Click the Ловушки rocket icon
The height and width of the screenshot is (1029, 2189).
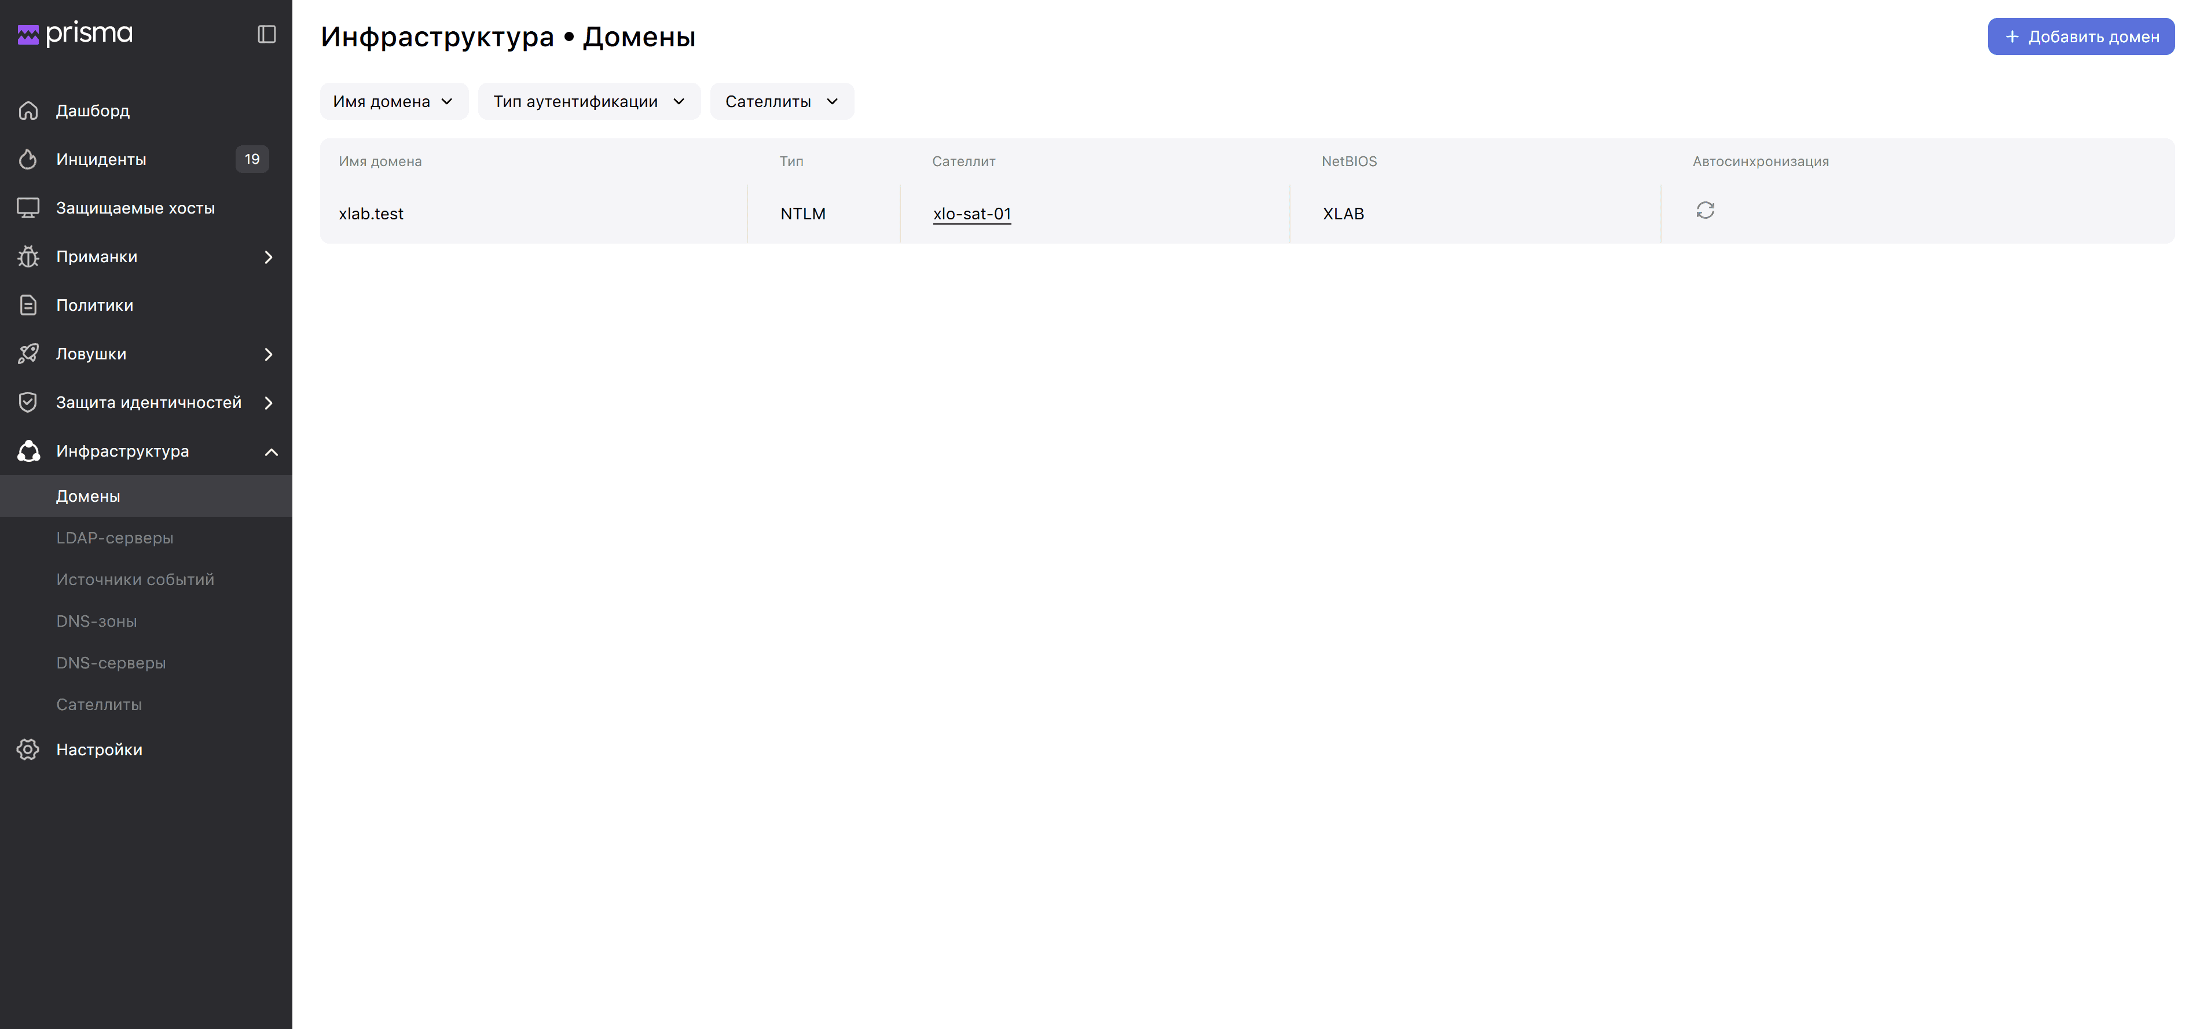tap(28, 354)
